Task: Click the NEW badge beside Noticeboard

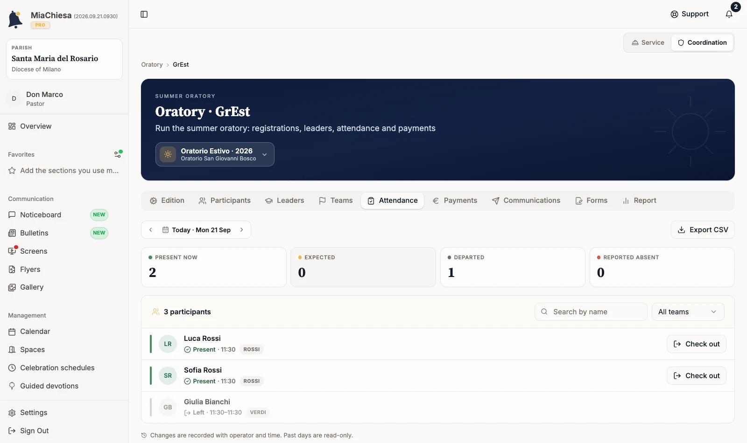Action: click(x=99, y=215)
